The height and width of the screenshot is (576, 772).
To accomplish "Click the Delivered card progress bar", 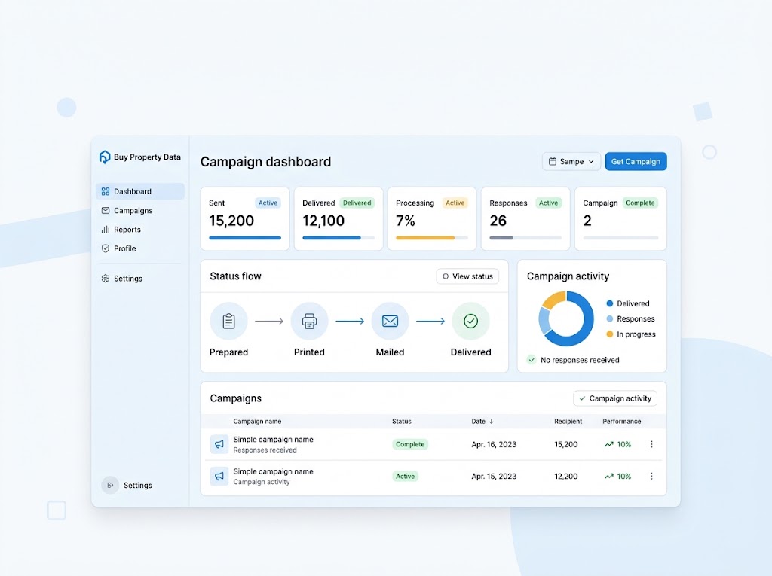I will tap(339, 238).
